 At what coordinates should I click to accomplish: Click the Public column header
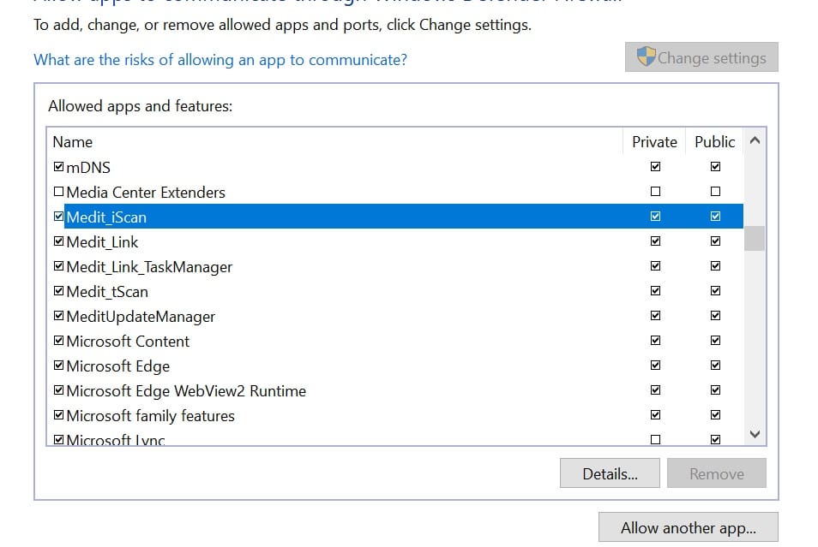tap(715, 142)
